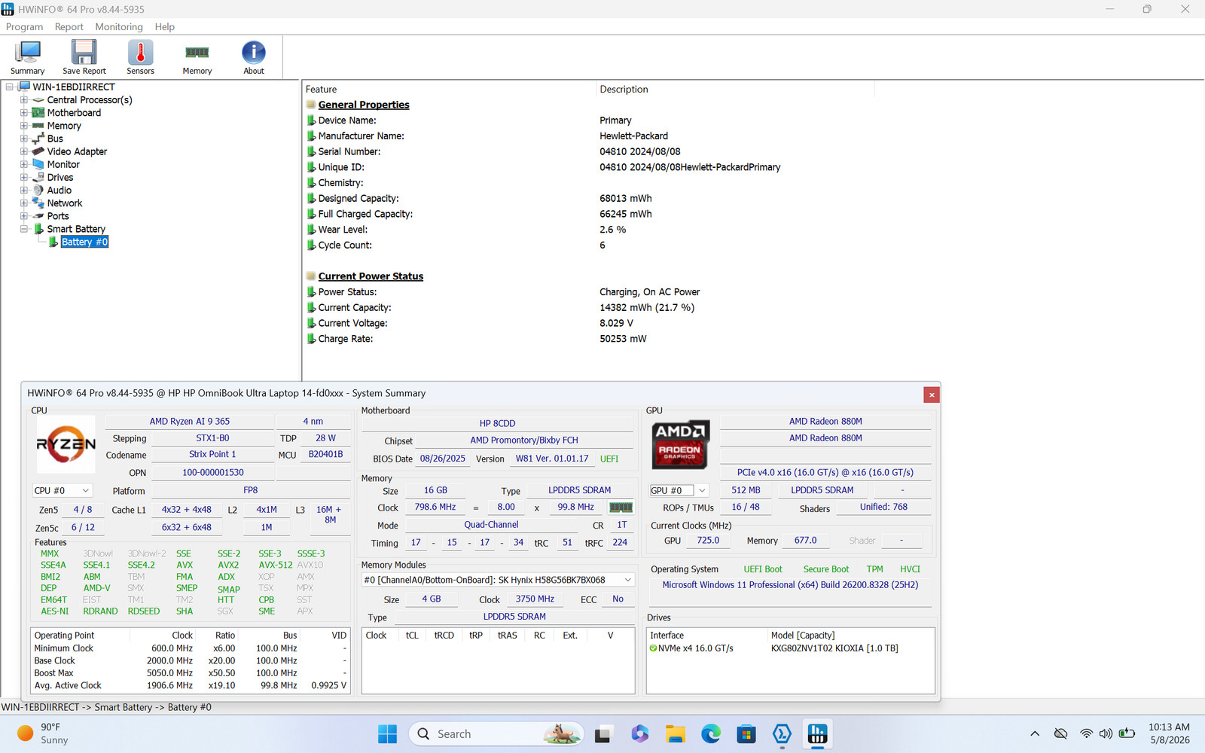Click the Current Power Status section heading

371,276
